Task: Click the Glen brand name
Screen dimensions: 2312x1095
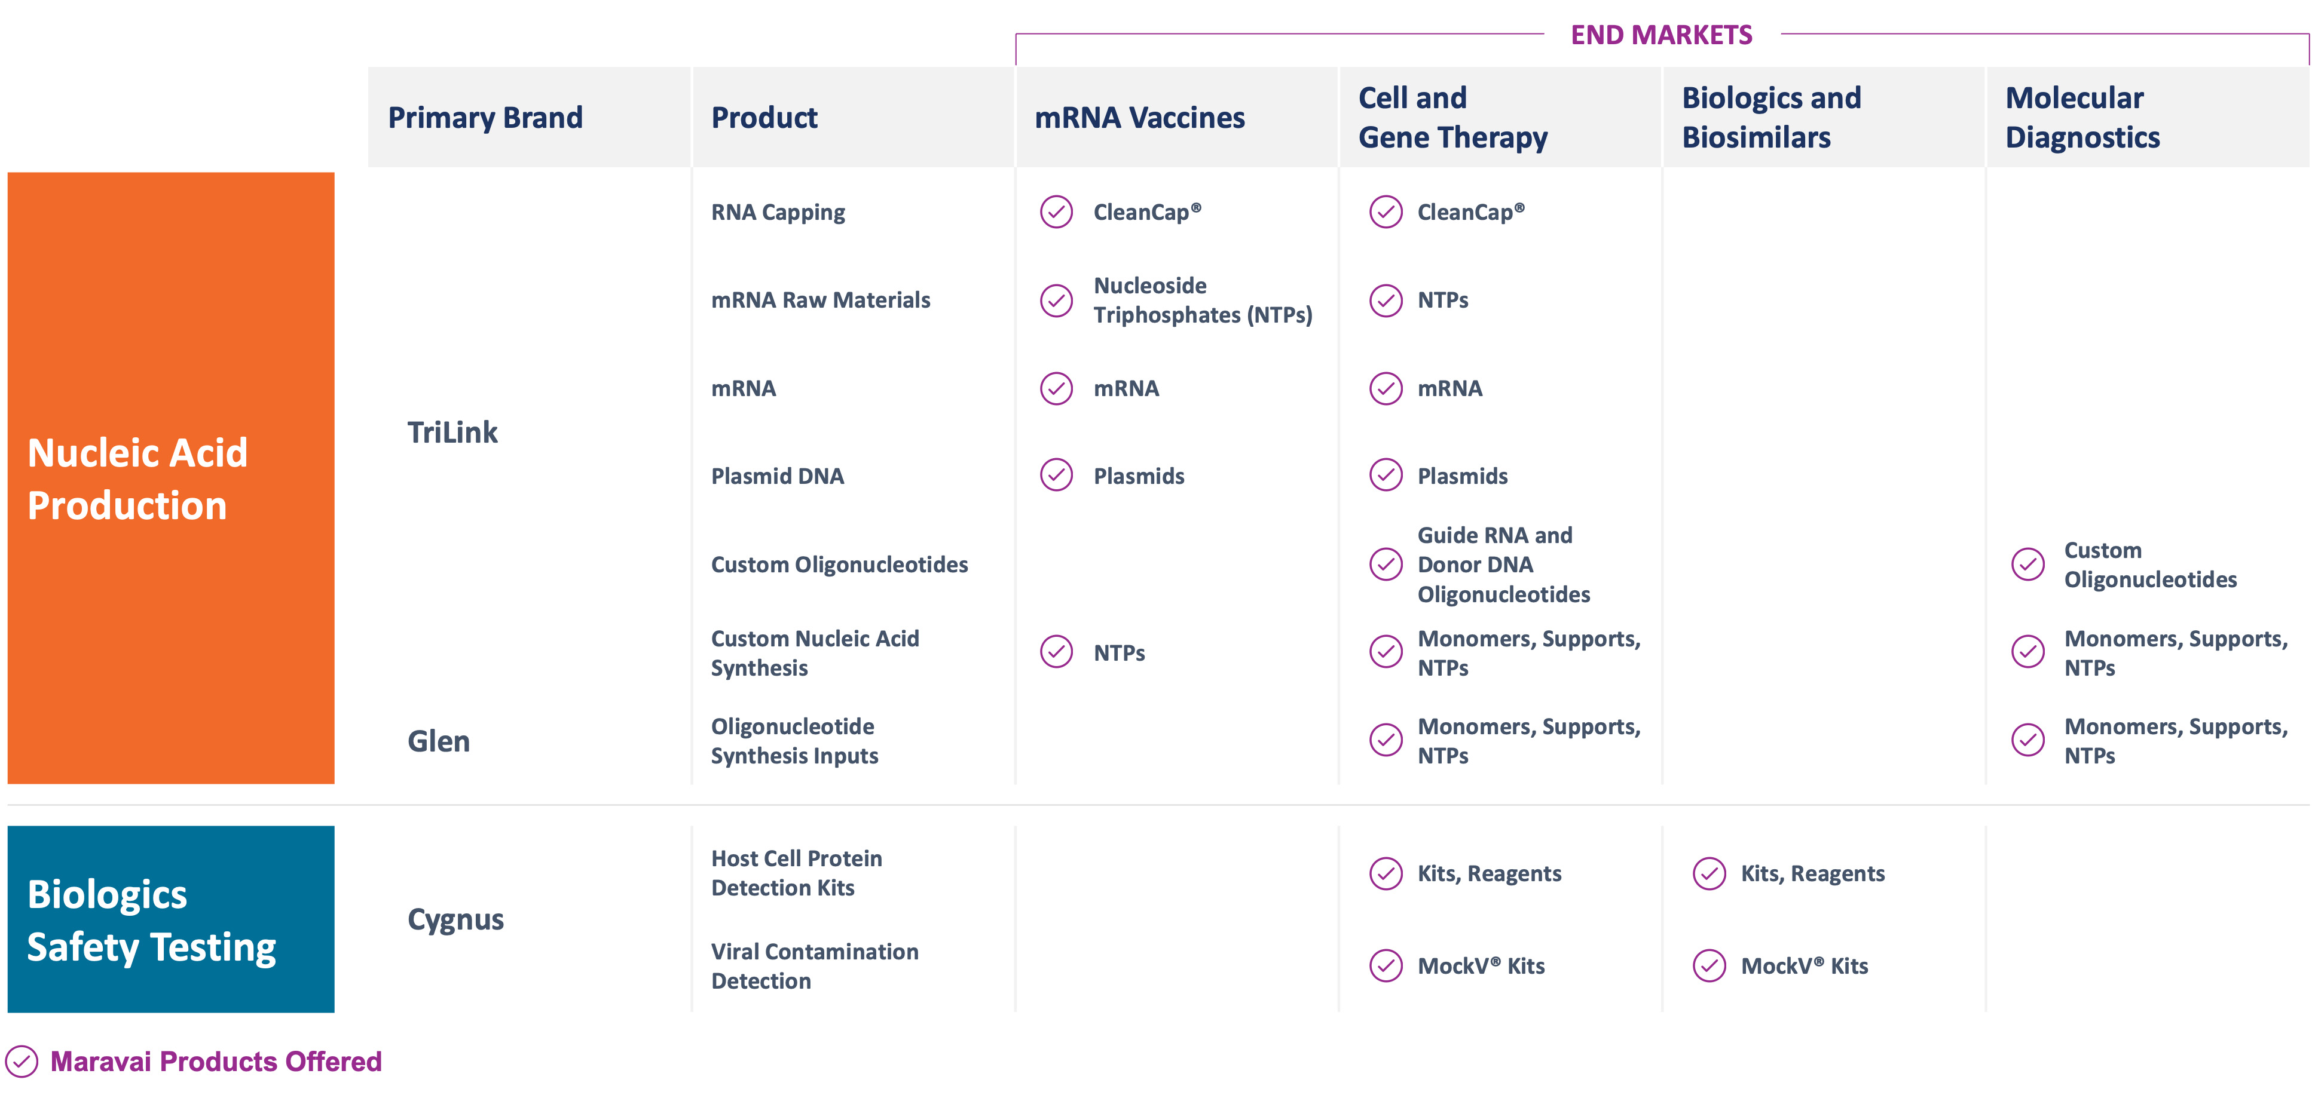Action: coord(438,741)
